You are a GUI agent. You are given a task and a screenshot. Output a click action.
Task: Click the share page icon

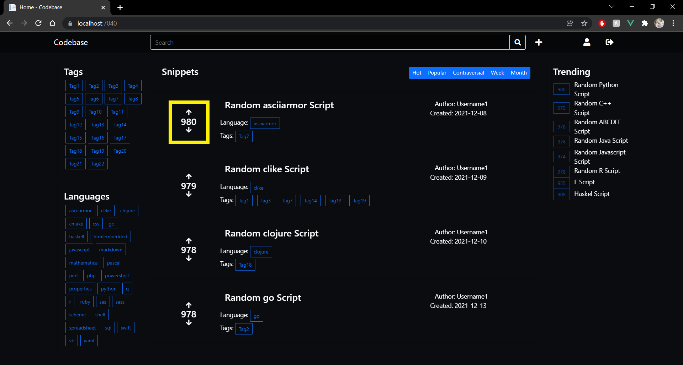[x=570, y=23]
